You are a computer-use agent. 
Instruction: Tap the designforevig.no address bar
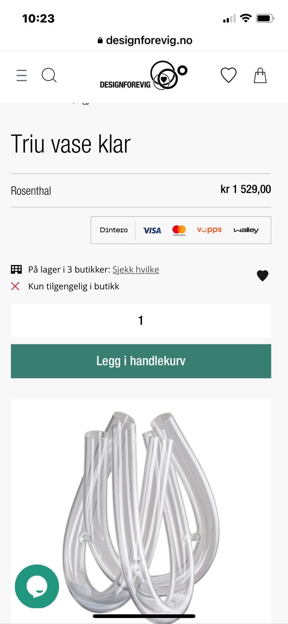[144, 40]
